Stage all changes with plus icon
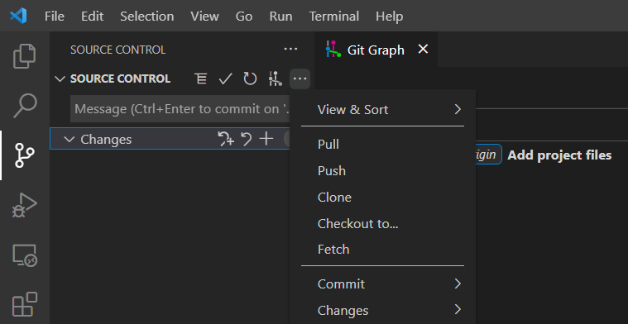Viewport: 628px width, 324px height. pyautogui.click(x=266, y=139)
